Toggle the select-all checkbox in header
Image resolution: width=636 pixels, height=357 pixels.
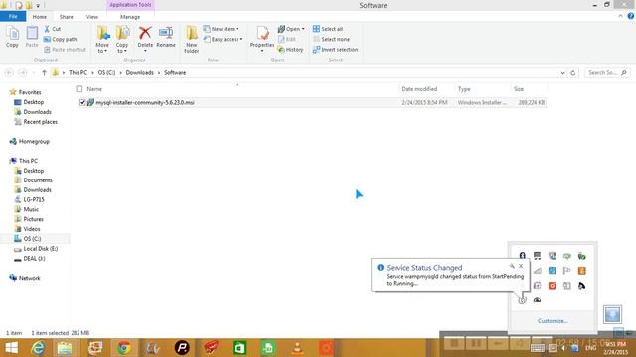(x=79, y=89)
